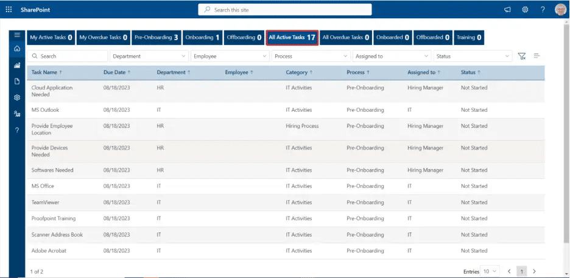Toggle the column options lines icon
The height and width of the screenshot is (278, 570).
[x=537, y=56]
